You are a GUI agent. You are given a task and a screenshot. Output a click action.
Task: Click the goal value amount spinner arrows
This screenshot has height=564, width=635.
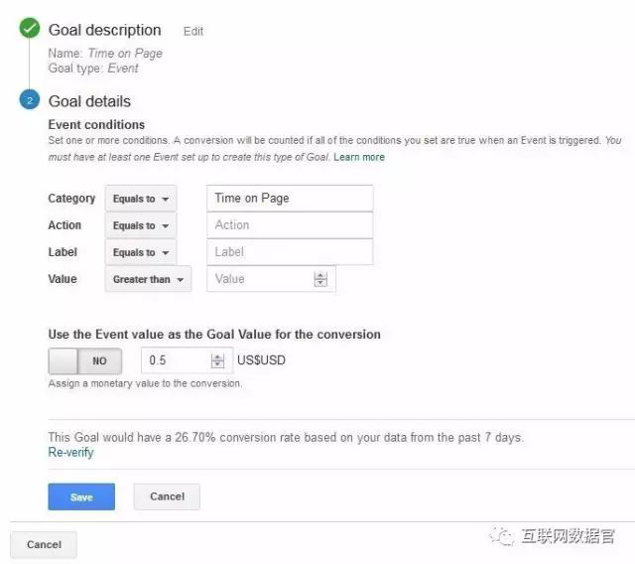point(218,360)
